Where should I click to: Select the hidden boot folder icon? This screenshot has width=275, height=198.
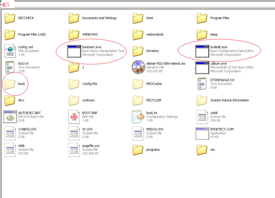pyautogui.click(x=10, y=84)
